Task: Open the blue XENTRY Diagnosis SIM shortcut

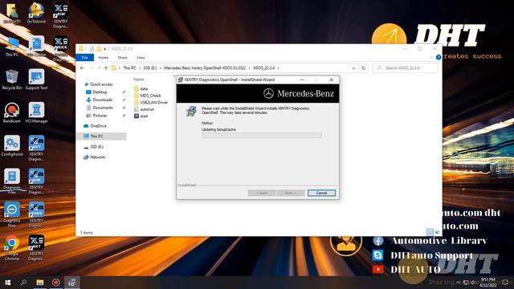Action: click(x=36, y=181)
